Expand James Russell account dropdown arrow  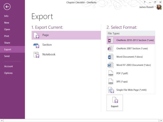click(155, 7)
